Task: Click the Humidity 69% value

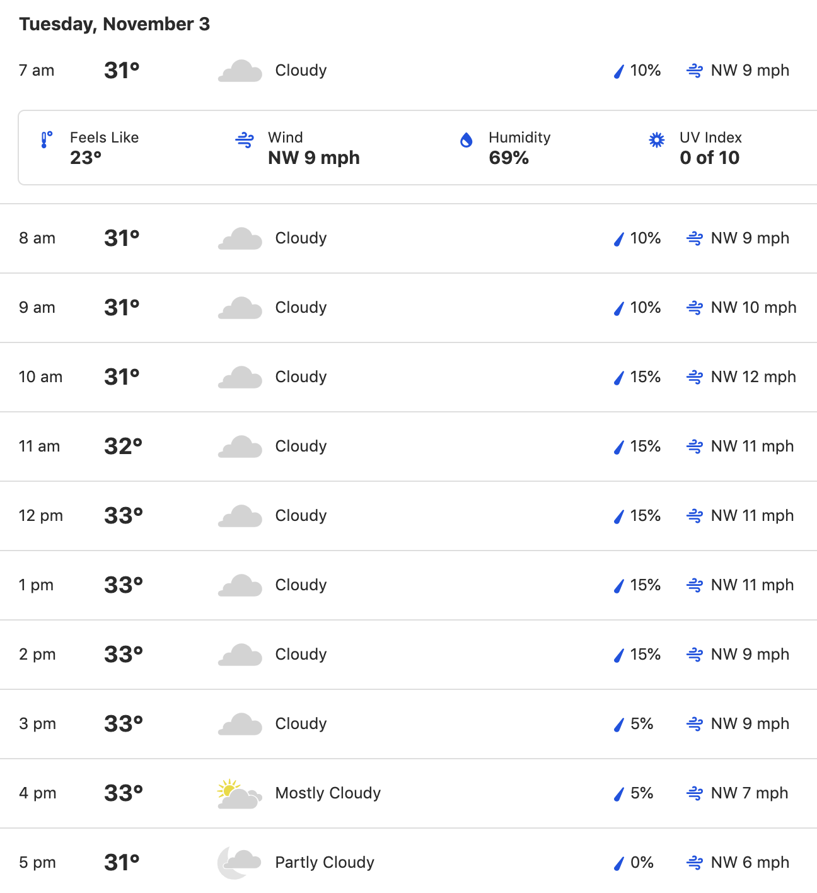Action: (x=509, y=158)
